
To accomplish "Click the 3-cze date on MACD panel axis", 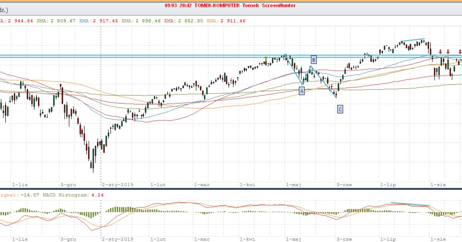I will click(345, 239).
